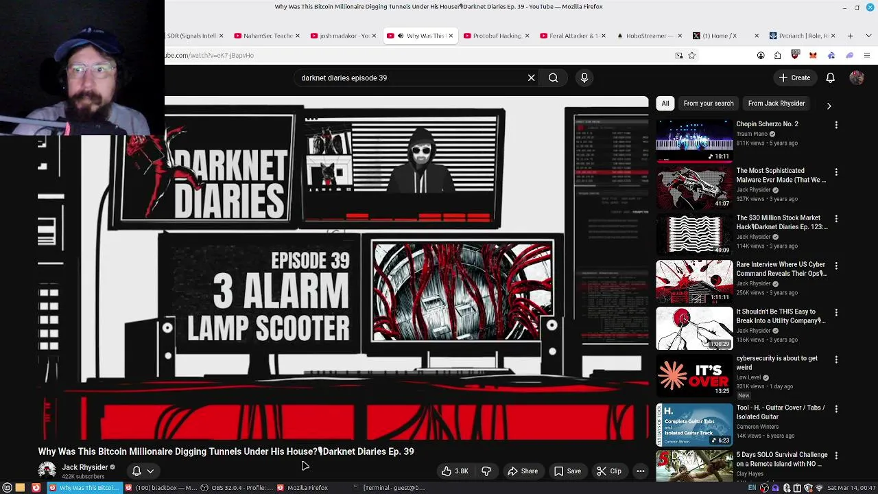Open options for cybersecurity is about to get weird
The image size is (878, 494).
[x=835, y=360]
